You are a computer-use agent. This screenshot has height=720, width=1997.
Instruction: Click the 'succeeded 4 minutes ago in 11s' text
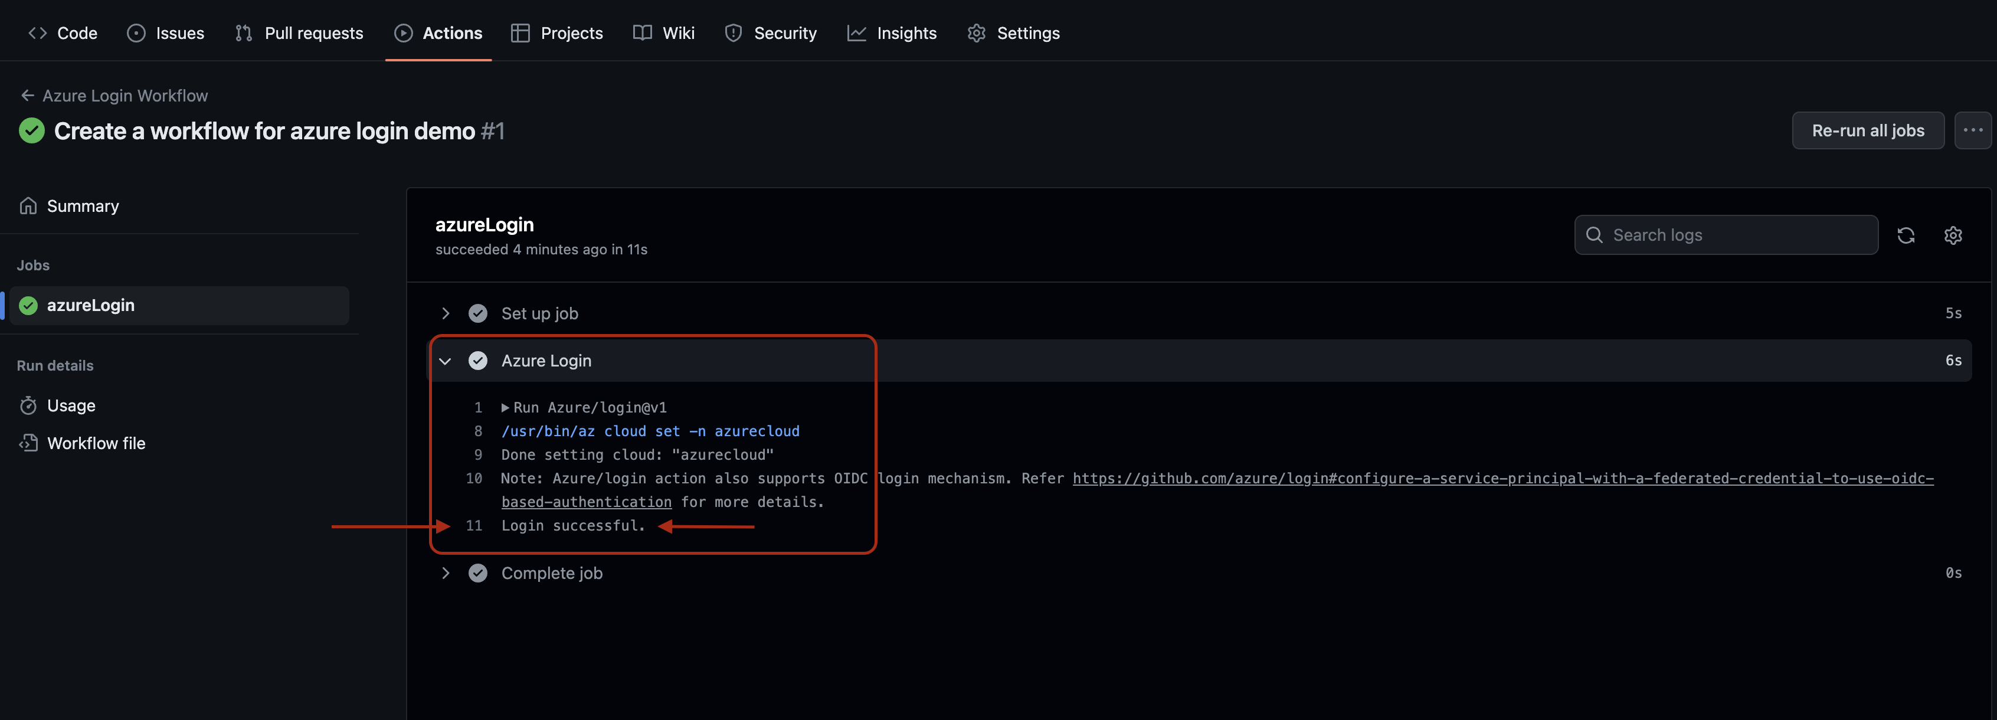click(541, 250)
